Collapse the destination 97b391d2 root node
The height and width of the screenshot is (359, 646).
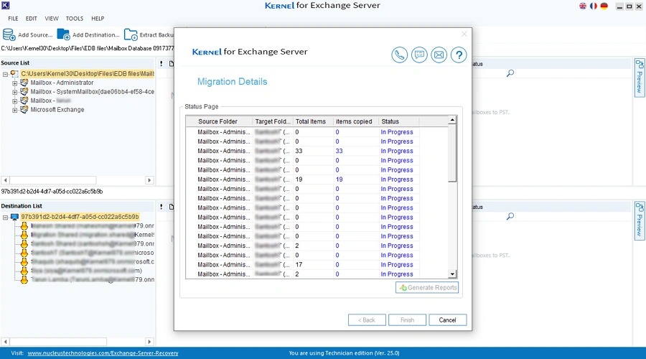pyautogui.click(x=5, y=218)
